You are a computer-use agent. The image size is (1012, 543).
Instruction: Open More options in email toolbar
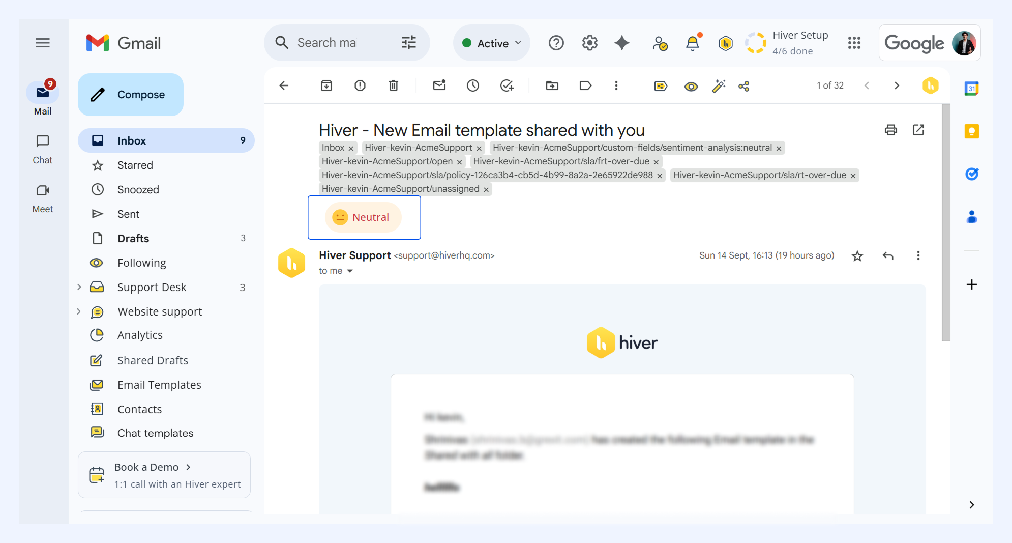tap(616, 85)
